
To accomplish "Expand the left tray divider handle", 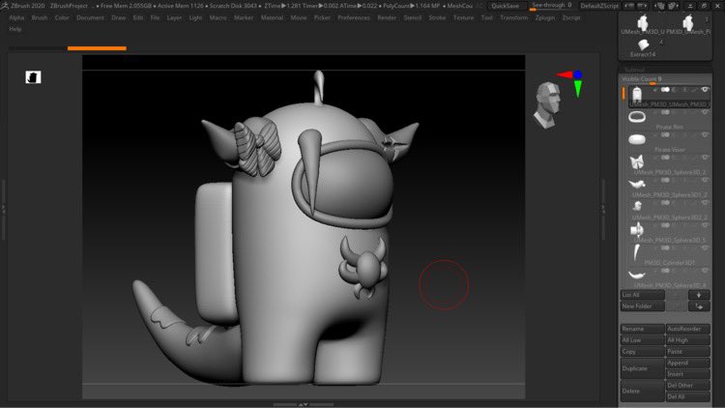I will pyautogui.click(x=3, y=209).
